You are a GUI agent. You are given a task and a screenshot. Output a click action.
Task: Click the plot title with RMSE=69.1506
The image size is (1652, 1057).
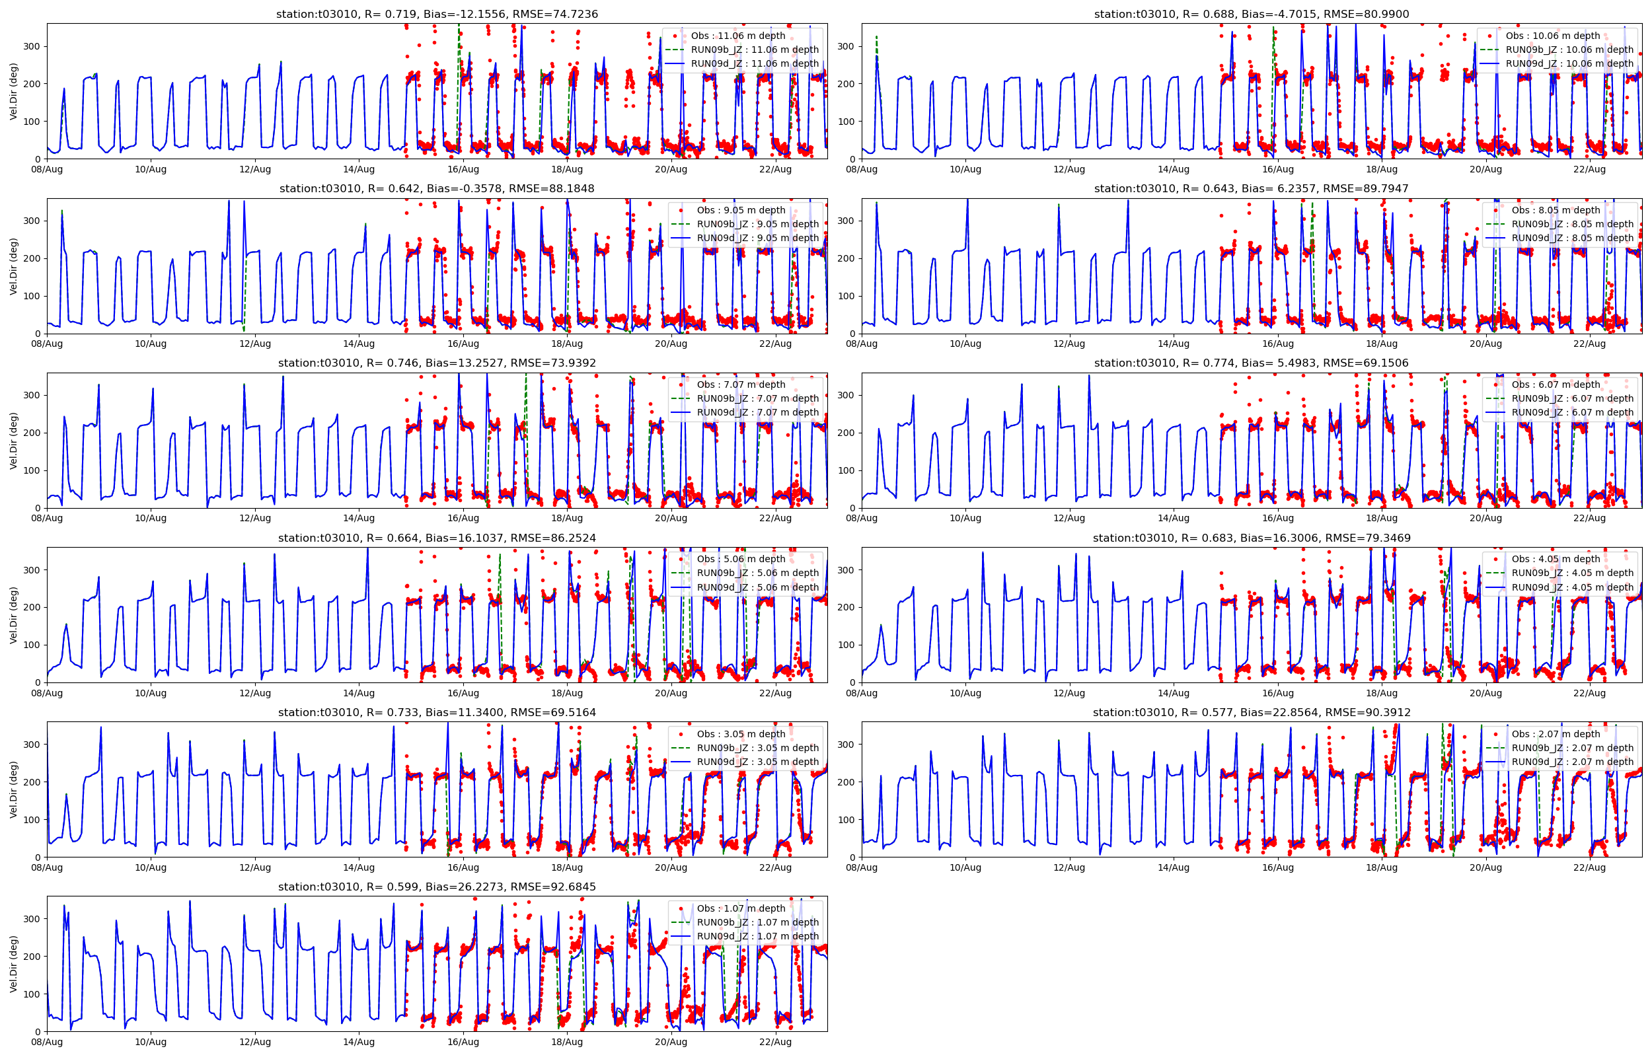[1251, 363]
